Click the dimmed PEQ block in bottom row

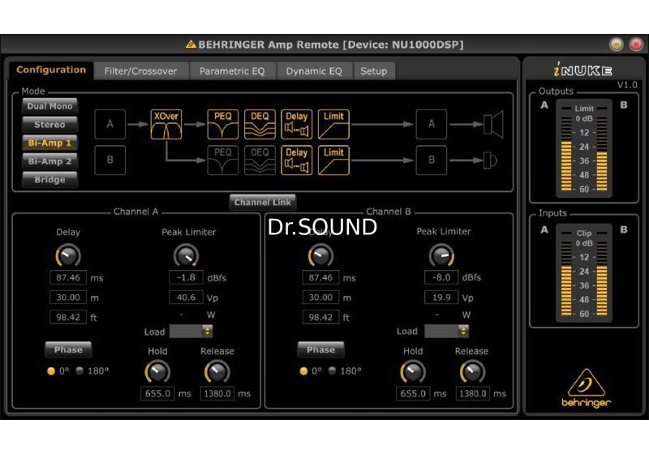tap(222, 161)
